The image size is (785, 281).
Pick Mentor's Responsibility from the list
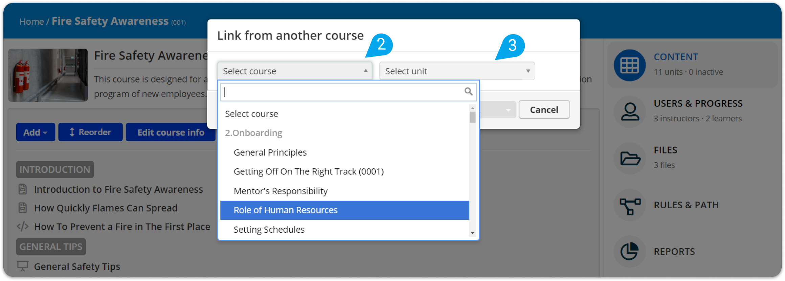[x=281, y=191]
